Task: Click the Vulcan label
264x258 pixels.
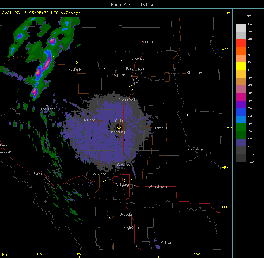Action: [x=166, y=243]
